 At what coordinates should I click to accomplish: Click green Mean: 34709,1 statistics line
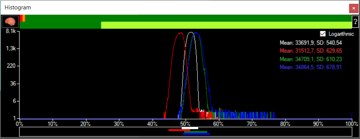pos(311,59)
